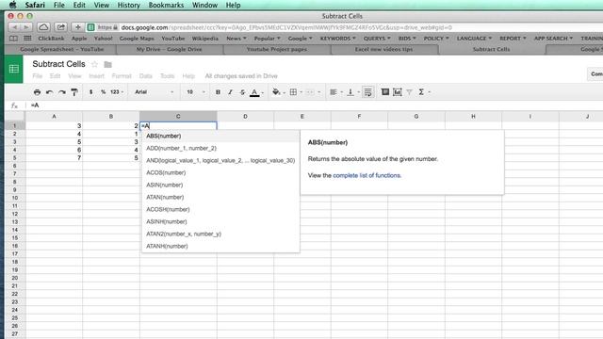This screenshot has height=339, width=603.
Task: Star the Subtract Cells document
Action: tap(94, 64)
